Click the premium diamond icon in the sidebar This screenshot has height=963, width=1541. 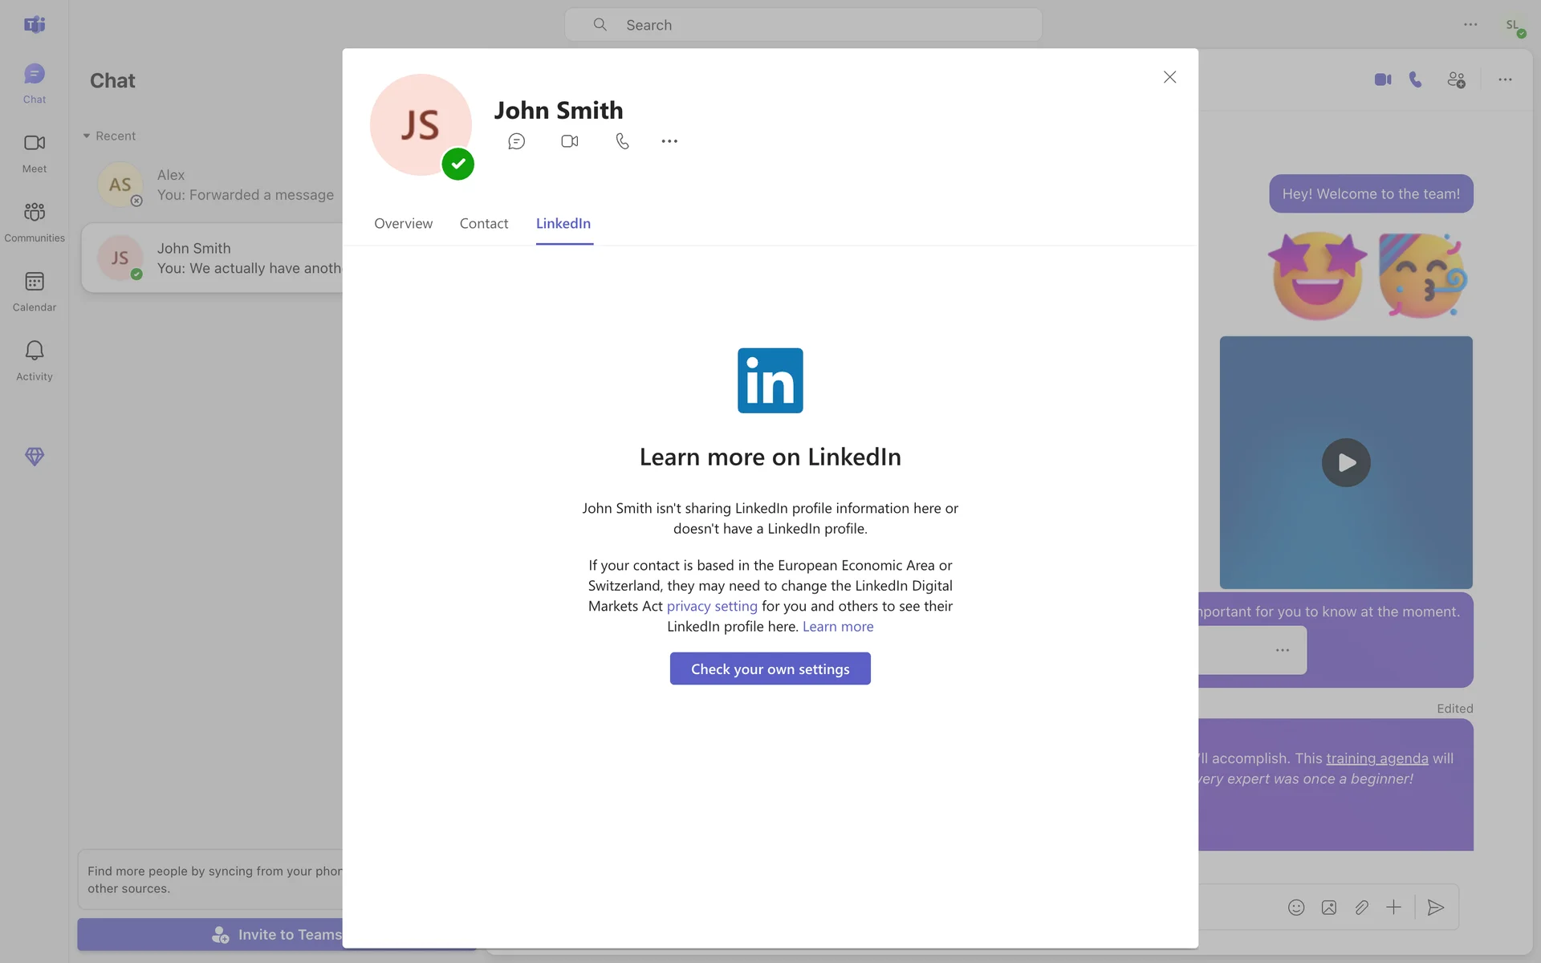[x=35, y=456]
